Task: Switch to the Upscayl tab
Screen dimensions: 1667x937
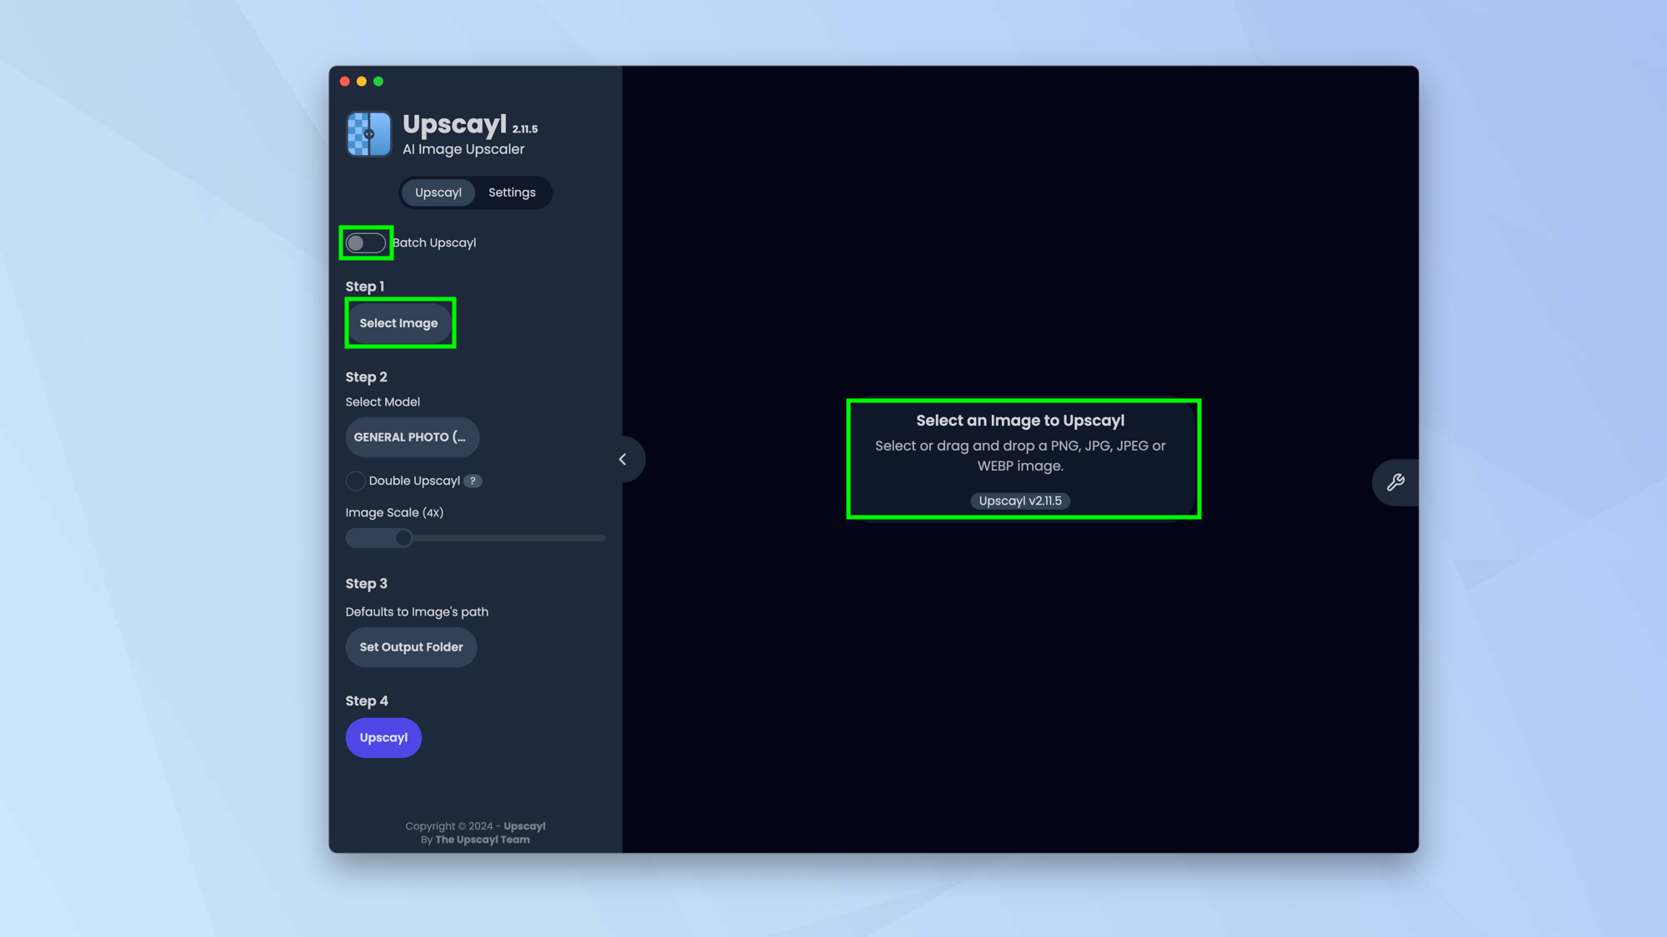Action: pos(438,192)
